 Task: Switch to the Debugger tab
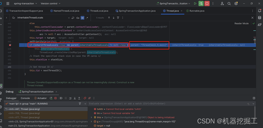(x=11, y=98)
